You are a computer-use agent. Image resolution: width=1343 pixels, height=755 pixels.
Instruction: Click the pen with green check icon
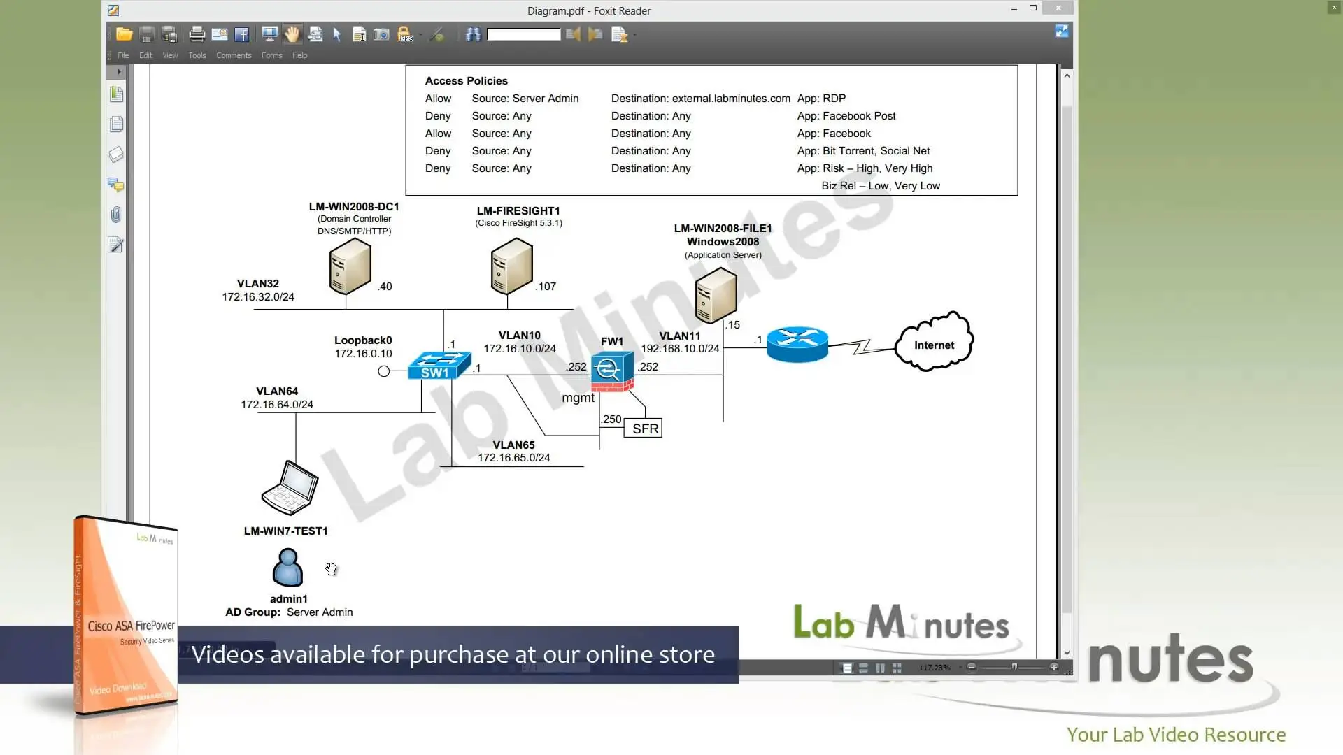(437, 34)
